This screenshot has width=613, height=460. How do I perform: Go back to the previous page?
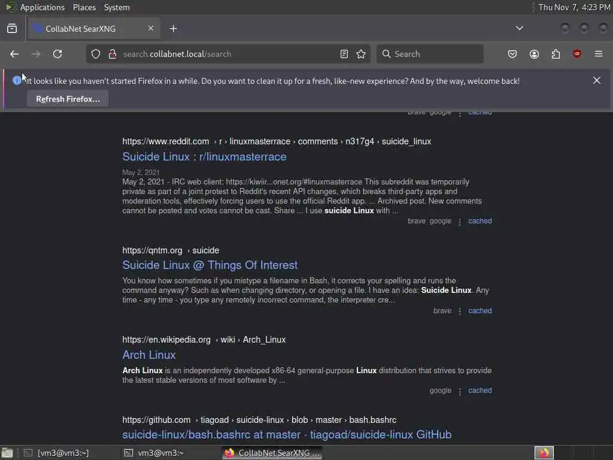click(x=14, y=54)
